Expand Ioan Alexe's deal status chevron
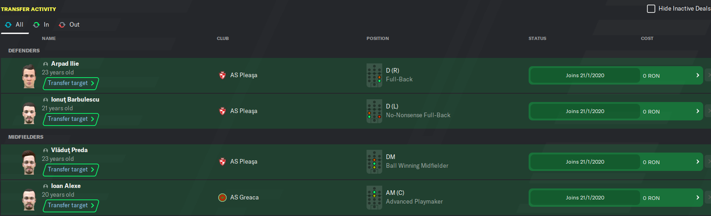Screen dimensions: 711x216 click(x=698, y=198)
